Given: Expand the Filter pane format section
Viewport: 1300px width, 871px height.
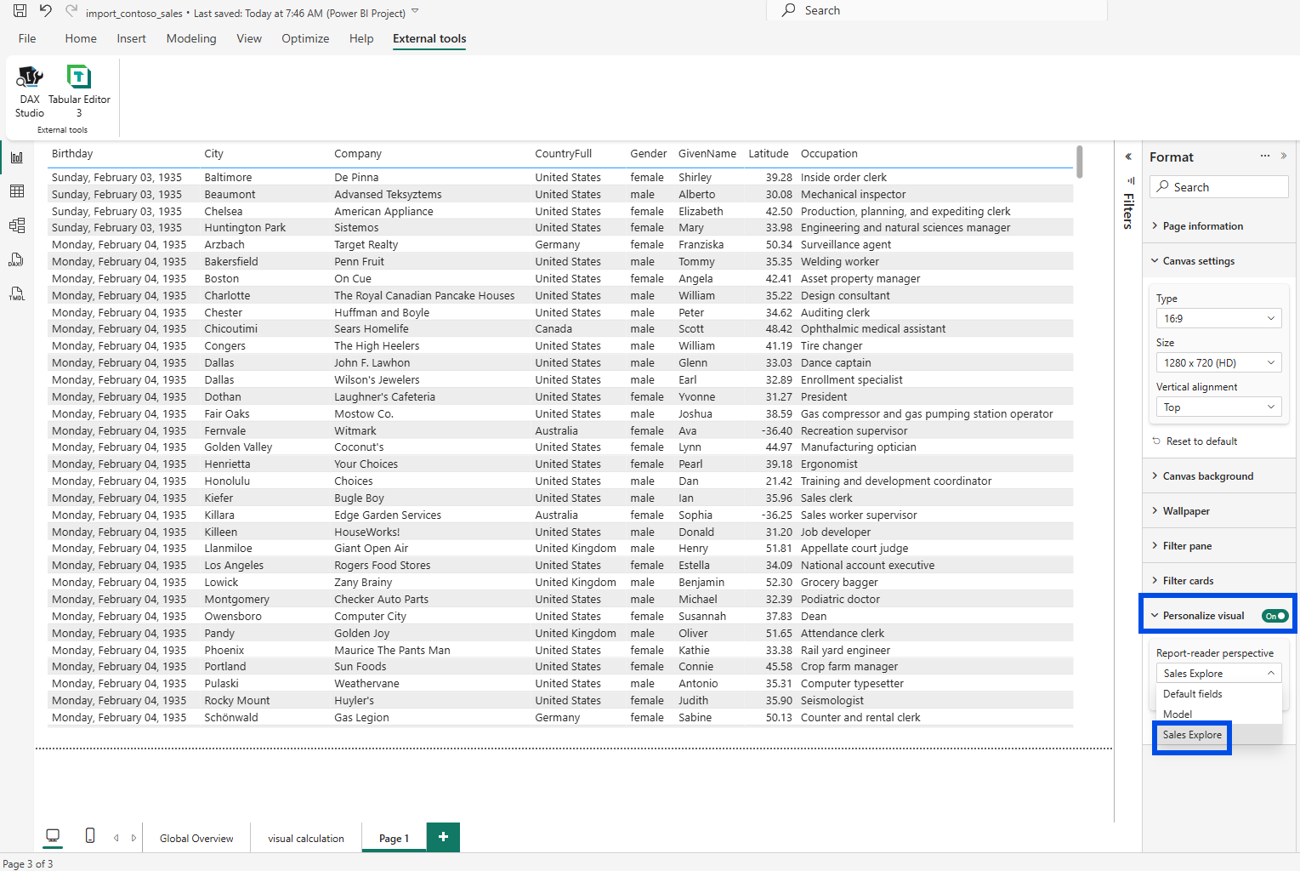Looking at the screenshot, I should (x=1219, y=546).
